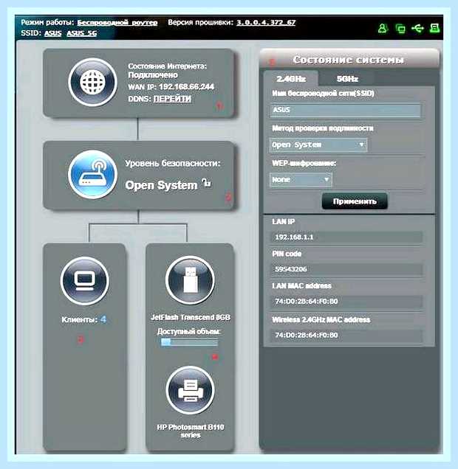Click the green USB status icon
Image resolution: width=458 pixels, height=469 pixels.
(x=417, y=29)
